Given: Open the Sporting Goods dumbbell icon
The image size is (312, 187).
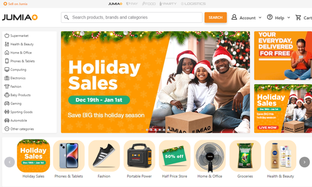Looking at the screenshot, I should coord(7,112).
